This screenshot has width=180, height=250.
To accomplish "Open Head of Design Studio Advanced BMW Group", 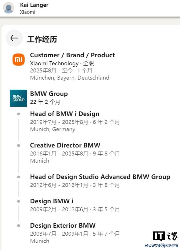I will tap(100, 177).
